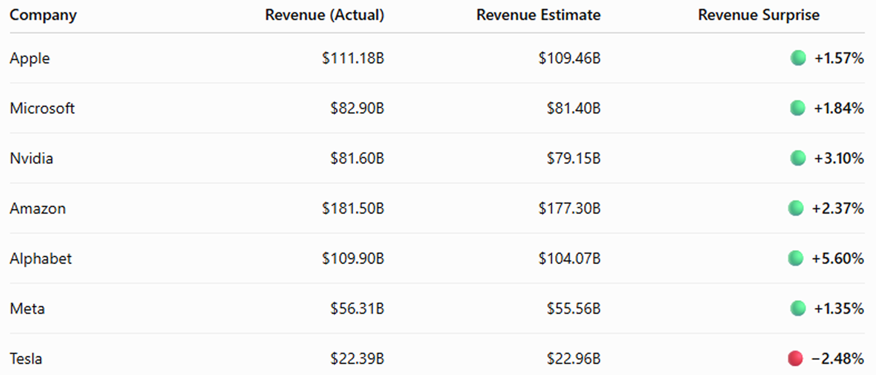The image size is (876, 375).
Task: Click Microsoft's actual revenue $82.90B
Action: tap(357, 108)
